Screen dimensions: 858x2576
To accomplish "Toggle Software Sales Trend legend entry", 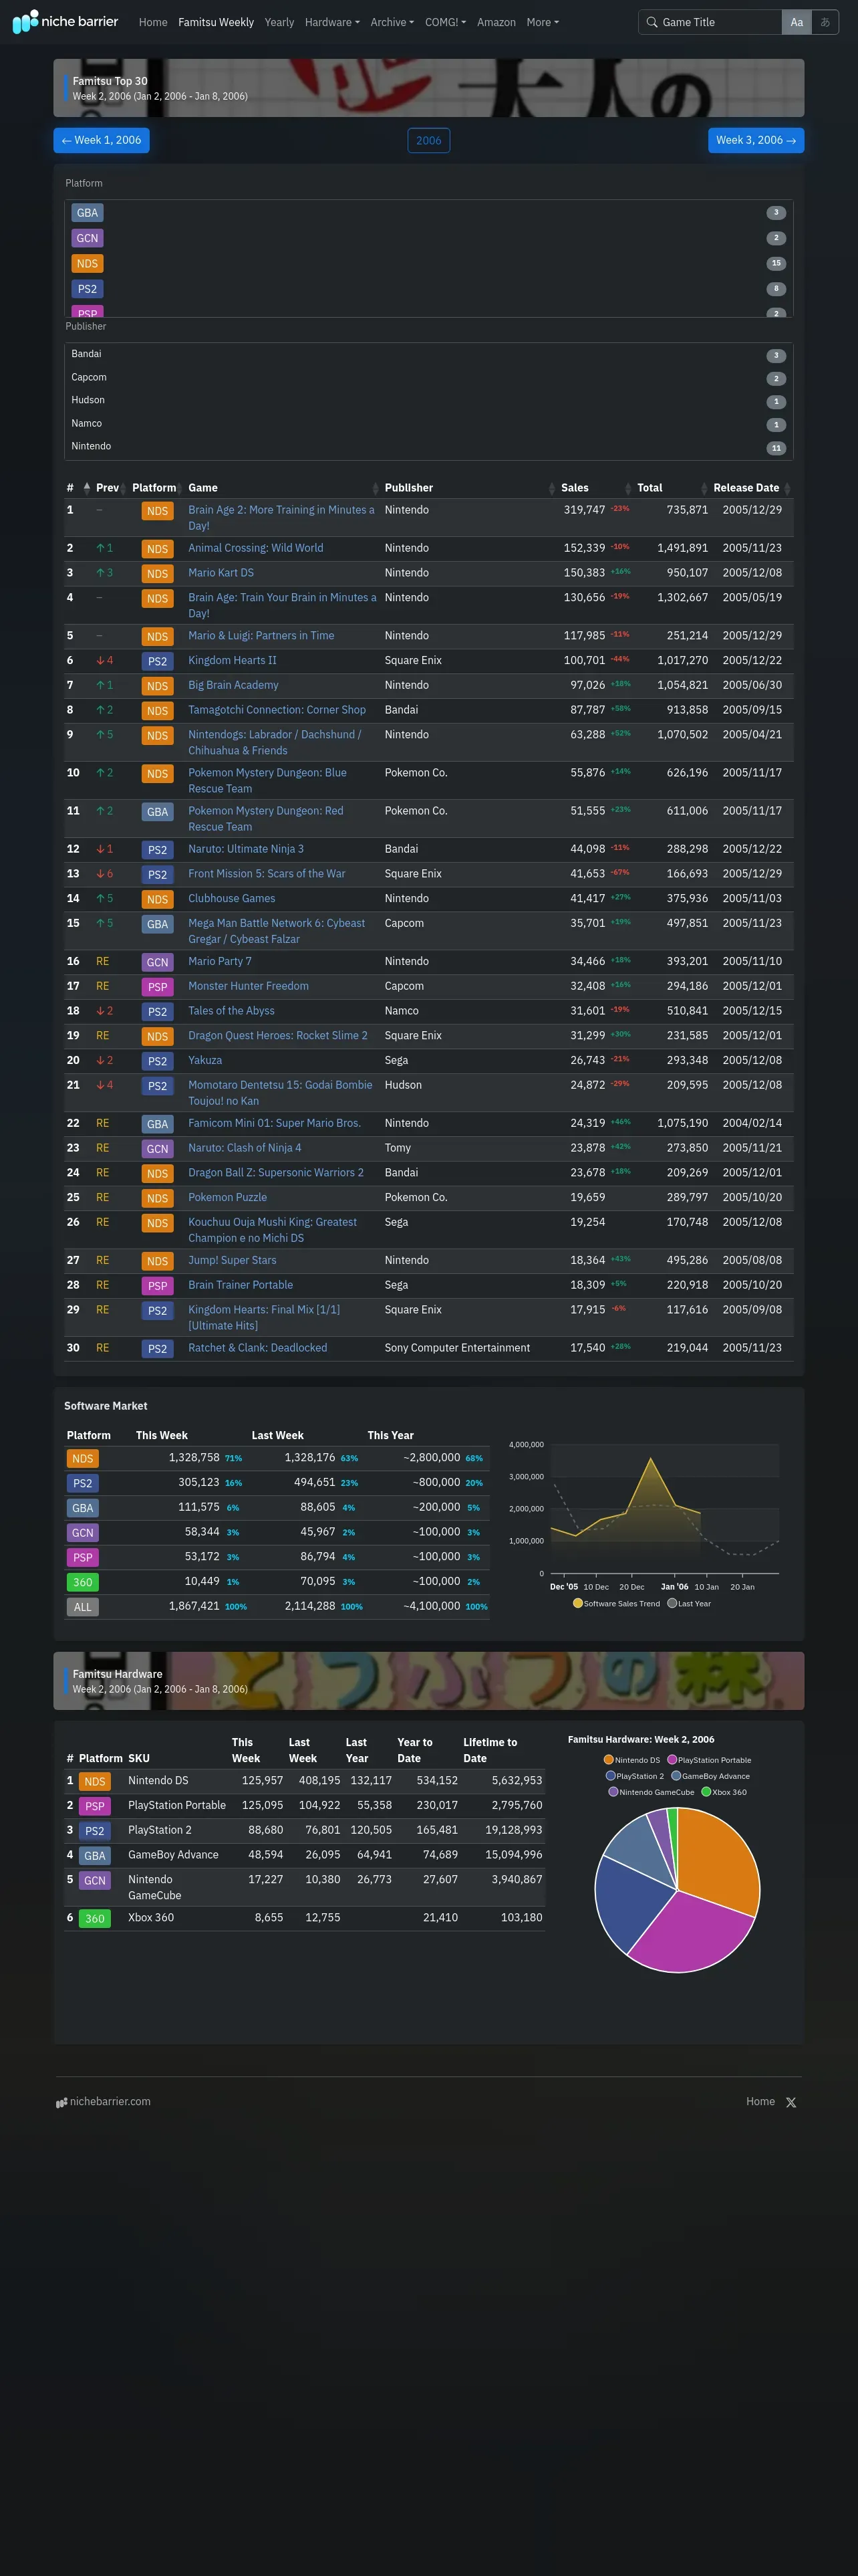I will [x=616, y=1603].
